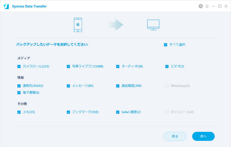231x147 pixels.
Task: Uncheck Safari 履歴(2) checkbox
Action: pos(118,112)
